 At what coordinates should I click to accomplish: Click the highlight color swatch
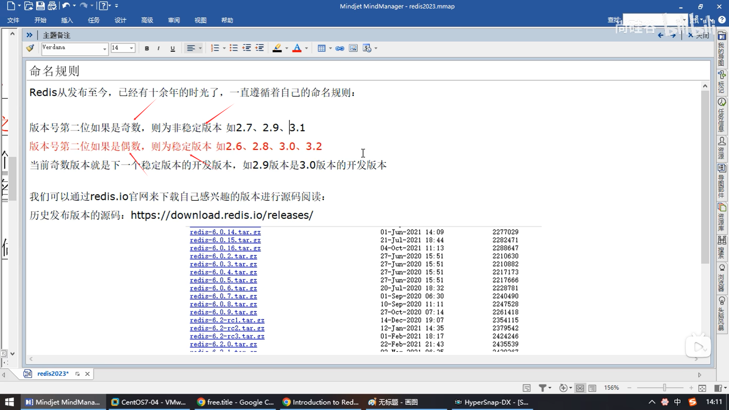pyautogui.click(x=277, y=48)
